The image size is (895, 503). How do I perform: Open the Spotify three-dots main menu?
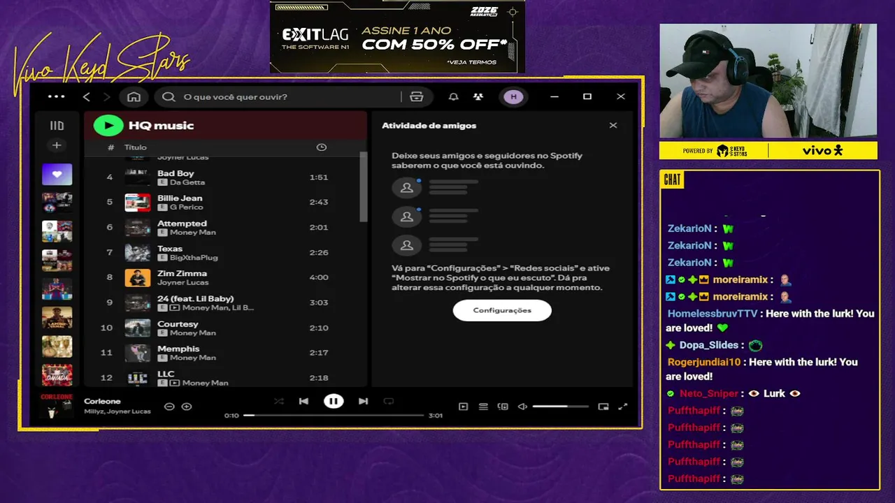tap(57, 97)
